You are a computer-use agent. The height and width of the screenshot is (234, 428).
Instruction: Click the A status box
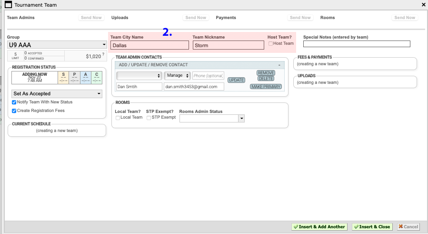pyautogui.click(x=86, y=78)
